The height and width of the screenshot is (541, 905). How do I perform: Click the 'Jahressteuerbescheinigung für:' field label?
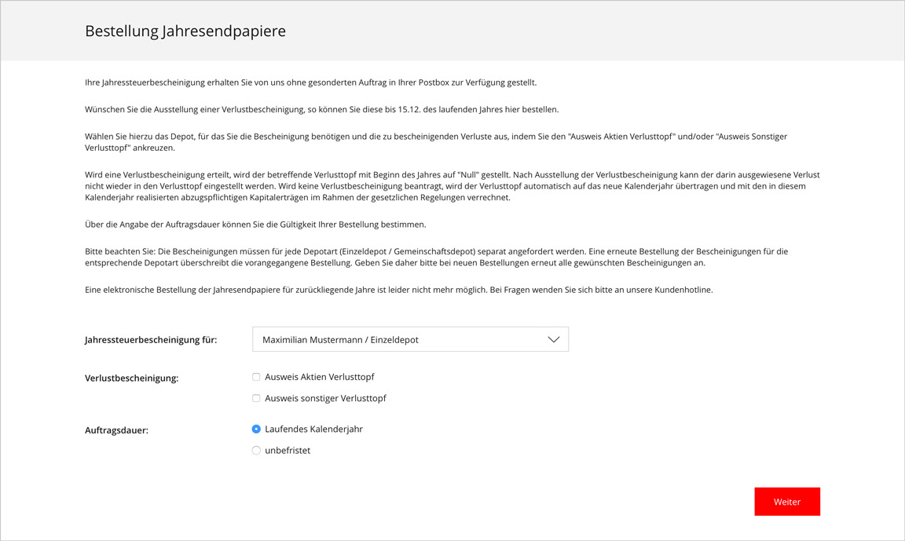point(151,340)
